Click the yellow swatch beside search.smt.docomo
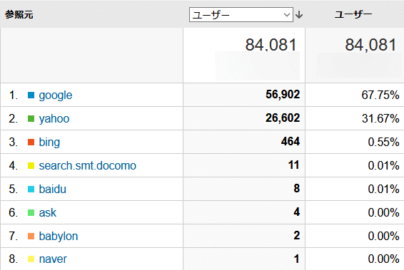The width and height of the screenshot is (404, 270). pos(31,166)
